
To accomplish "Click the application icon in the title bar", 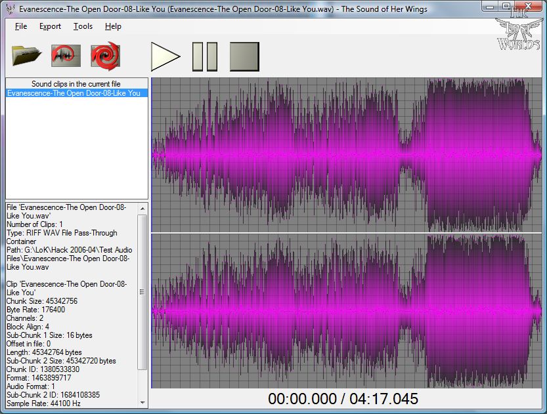I will click(11, 9).
